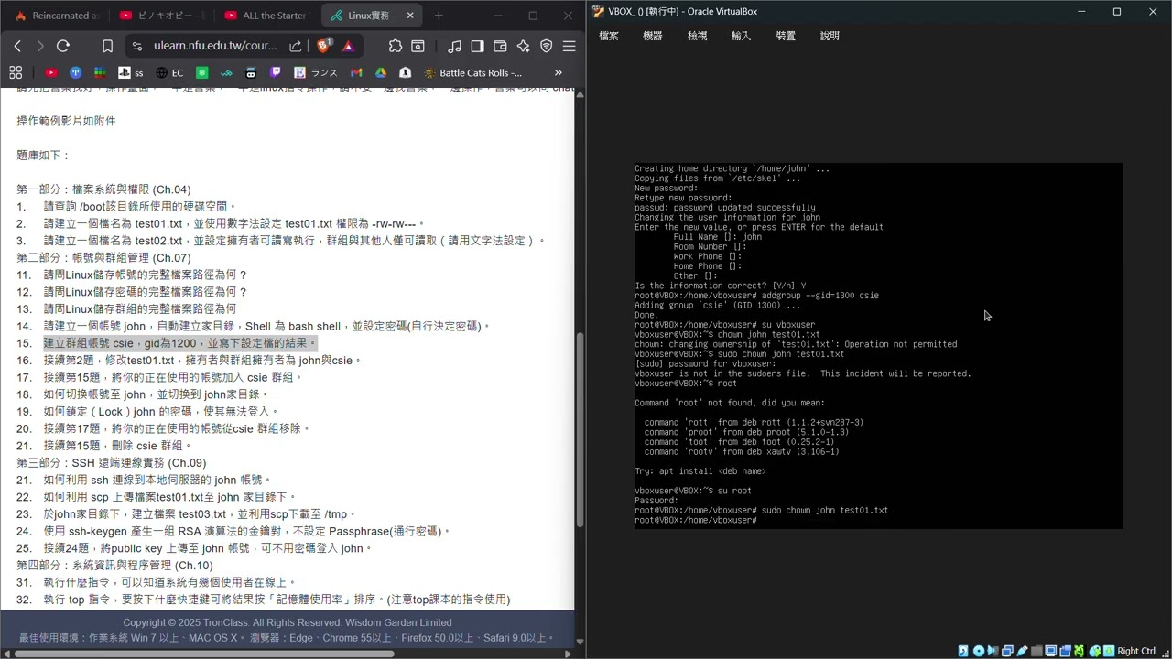The height and width of the screenshot is (659, 1172).
Task: Open the Twitch bookmark icon
Action: [276, 72]
